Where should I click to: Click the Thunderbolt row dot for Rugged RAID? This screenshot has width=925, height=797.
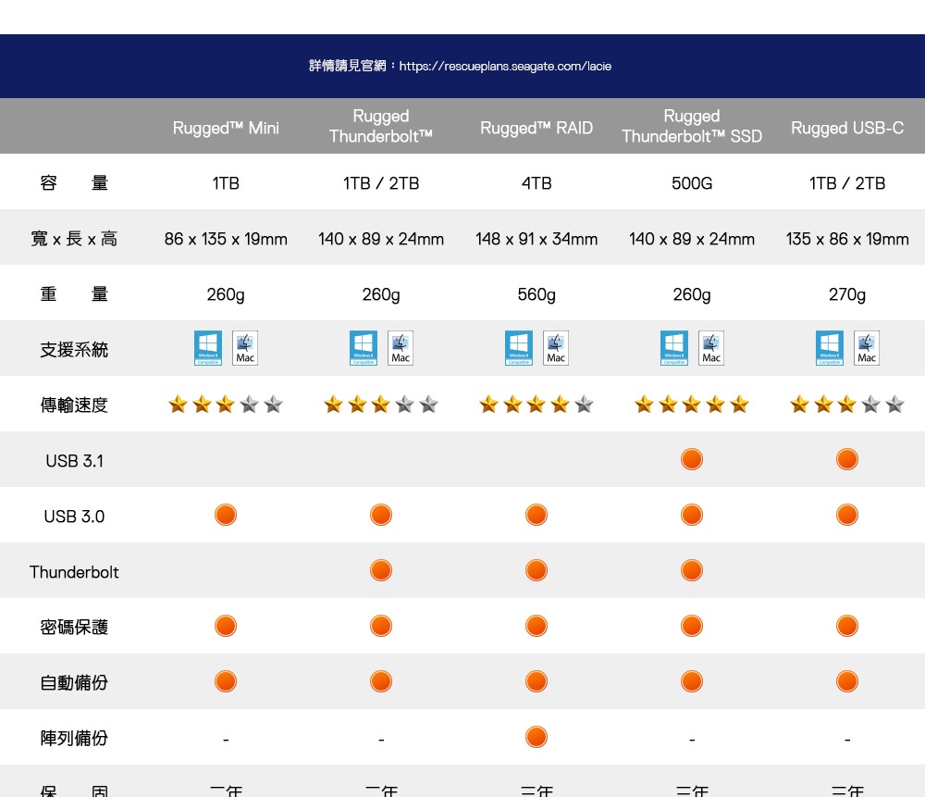pyautogui.click(x=536, y=570)
